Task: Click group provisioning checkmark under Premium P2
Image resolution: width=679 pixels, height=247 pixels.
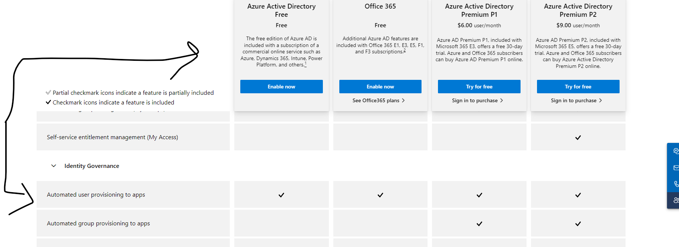Action: point(578,224)
